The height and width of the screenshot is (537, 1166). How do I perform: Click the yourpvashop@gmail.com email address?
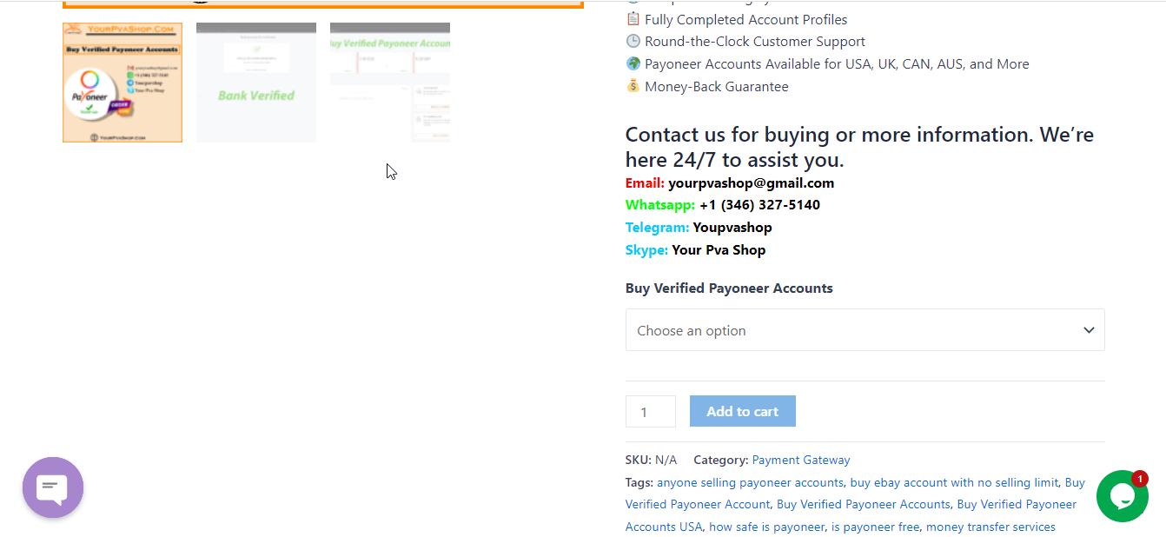[x=751, y=182]
